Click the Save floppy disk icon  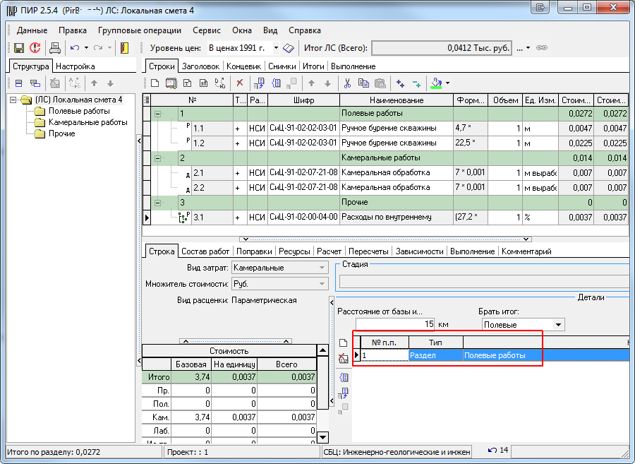point(19,48)
